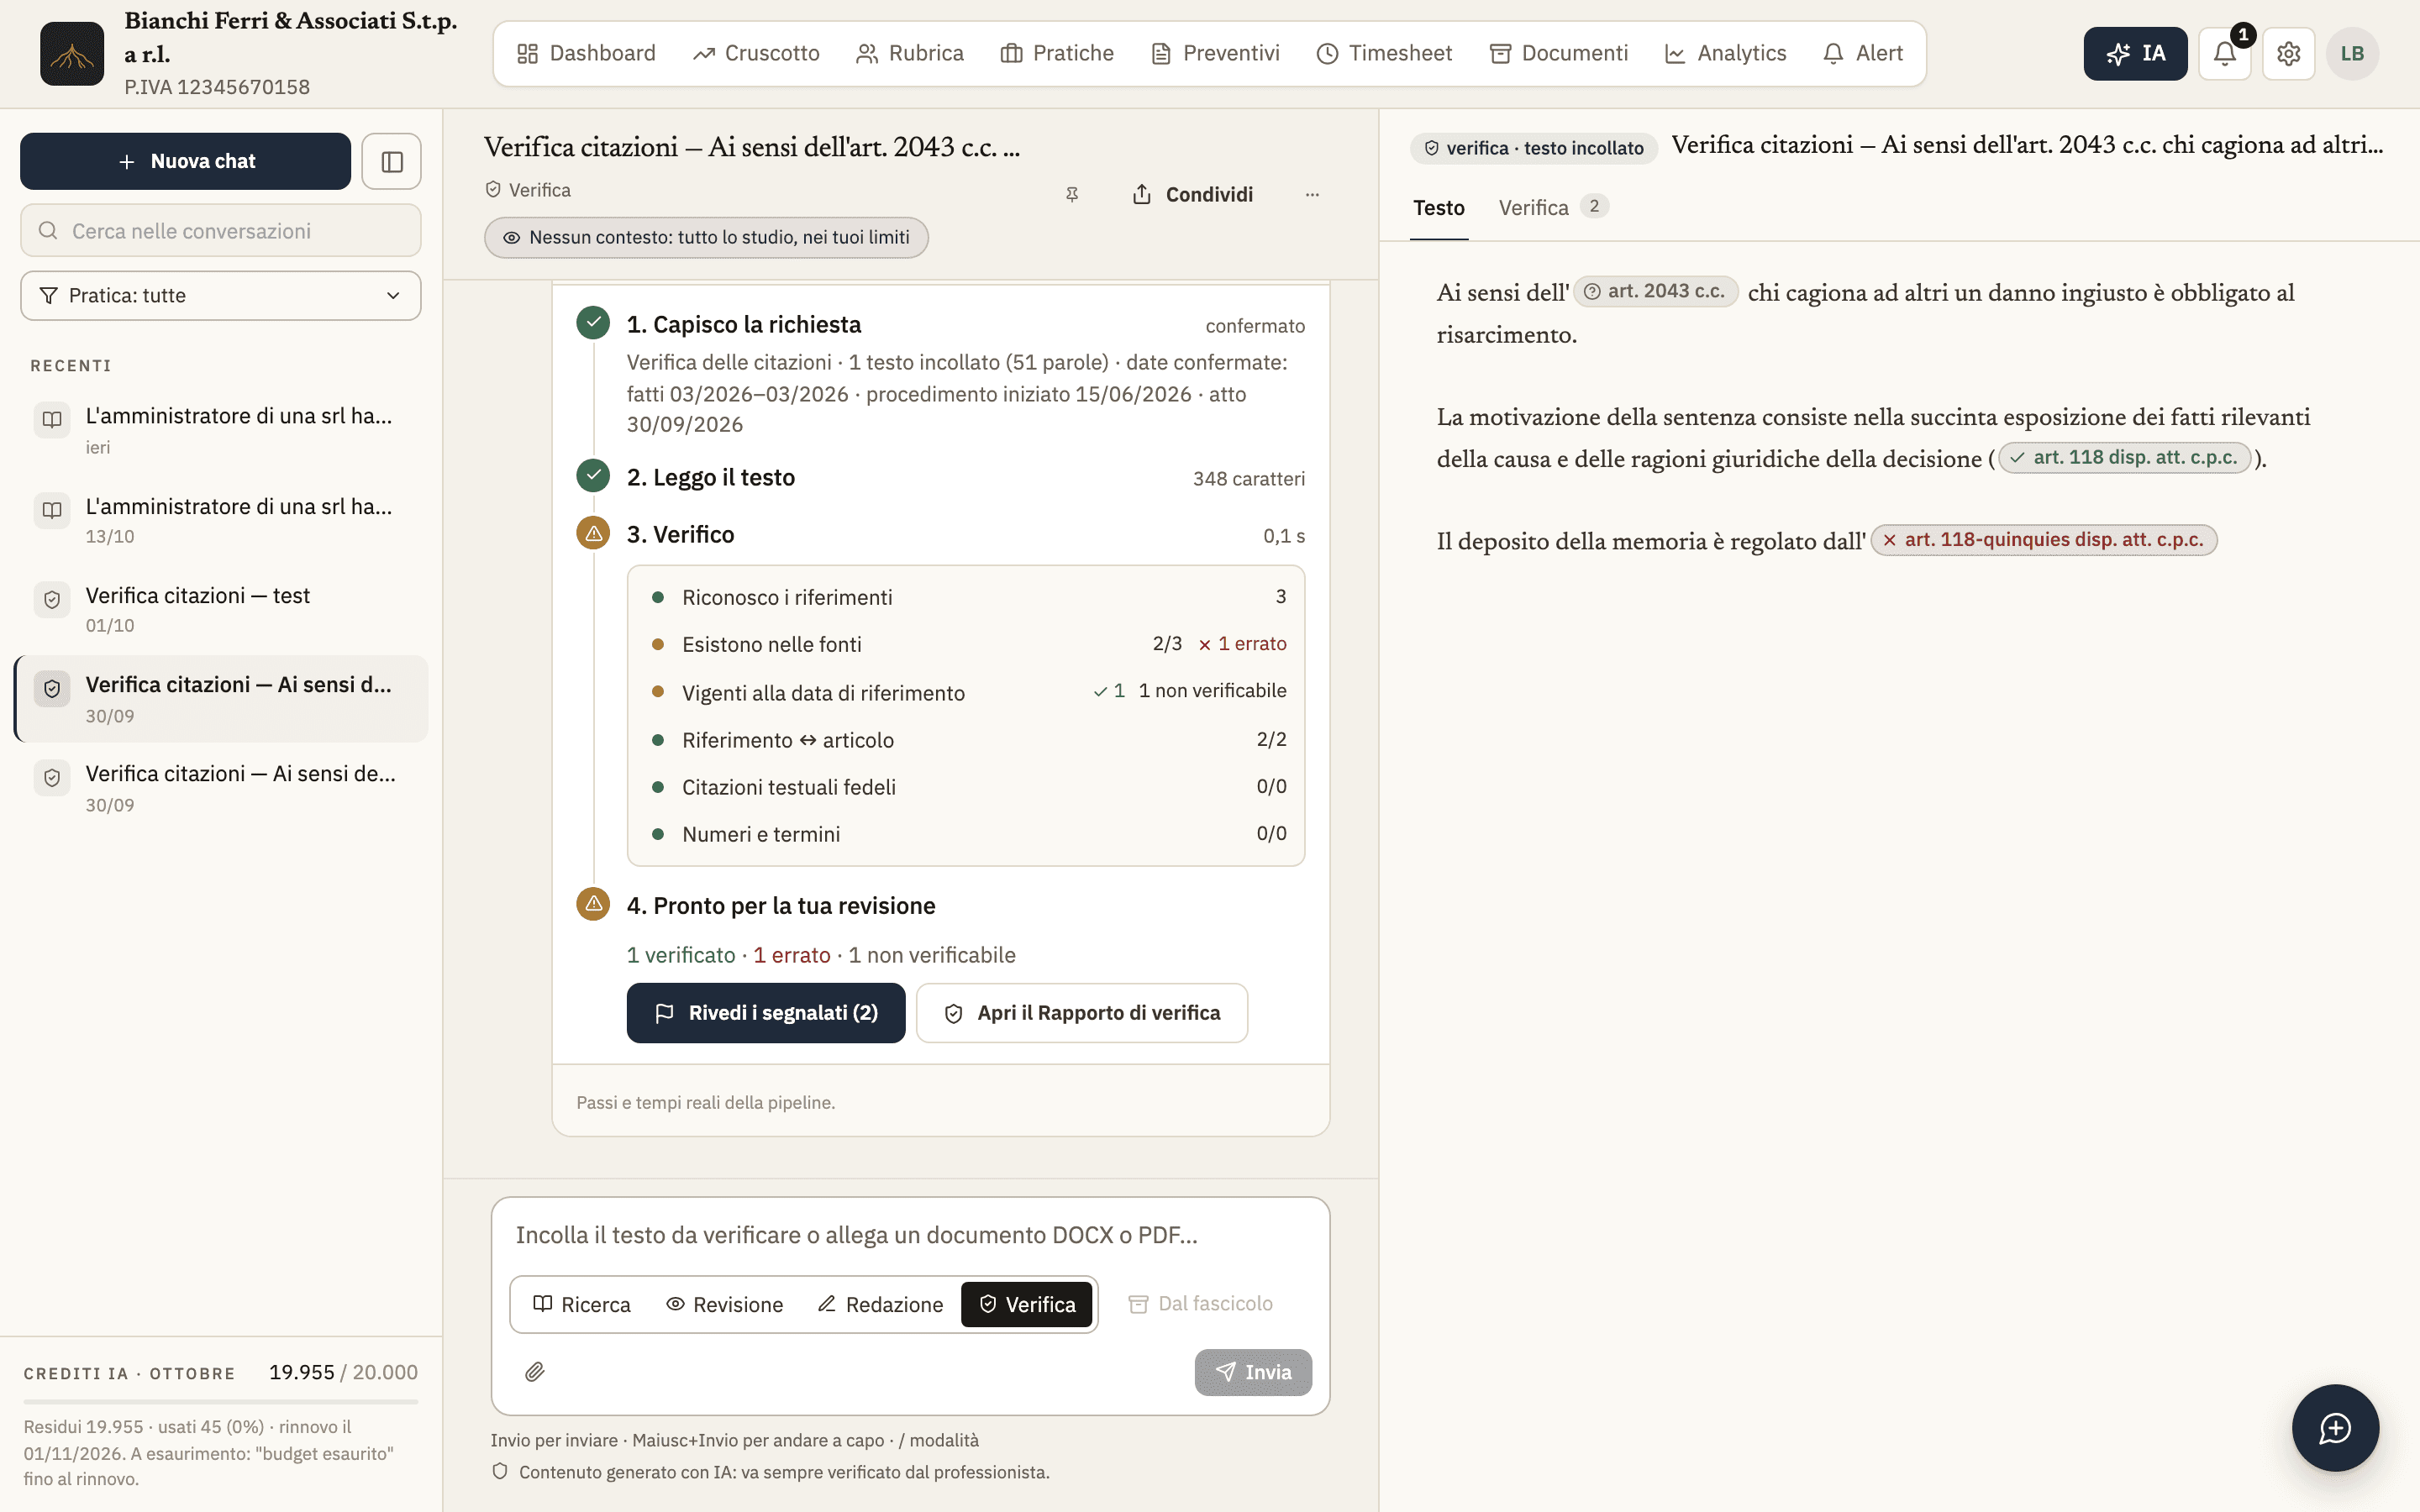Open Apri il Rapporto di verifica
The height and width of the screenshot is (1512, 2420).
pos(1082,1013)
